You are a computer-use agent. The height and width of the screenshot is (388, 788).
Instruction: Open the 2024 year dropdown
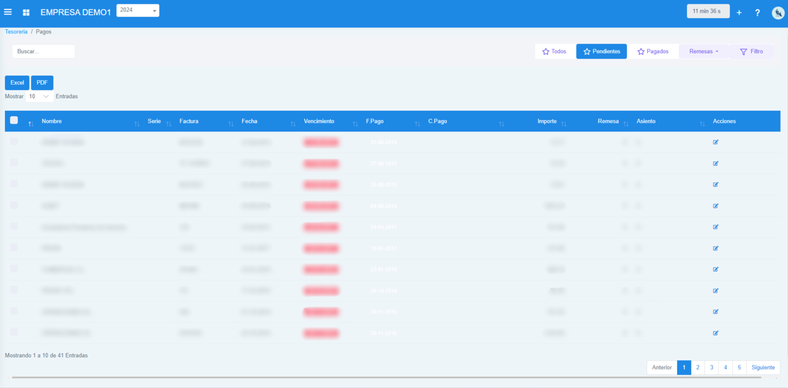click(x=138, y=10)
